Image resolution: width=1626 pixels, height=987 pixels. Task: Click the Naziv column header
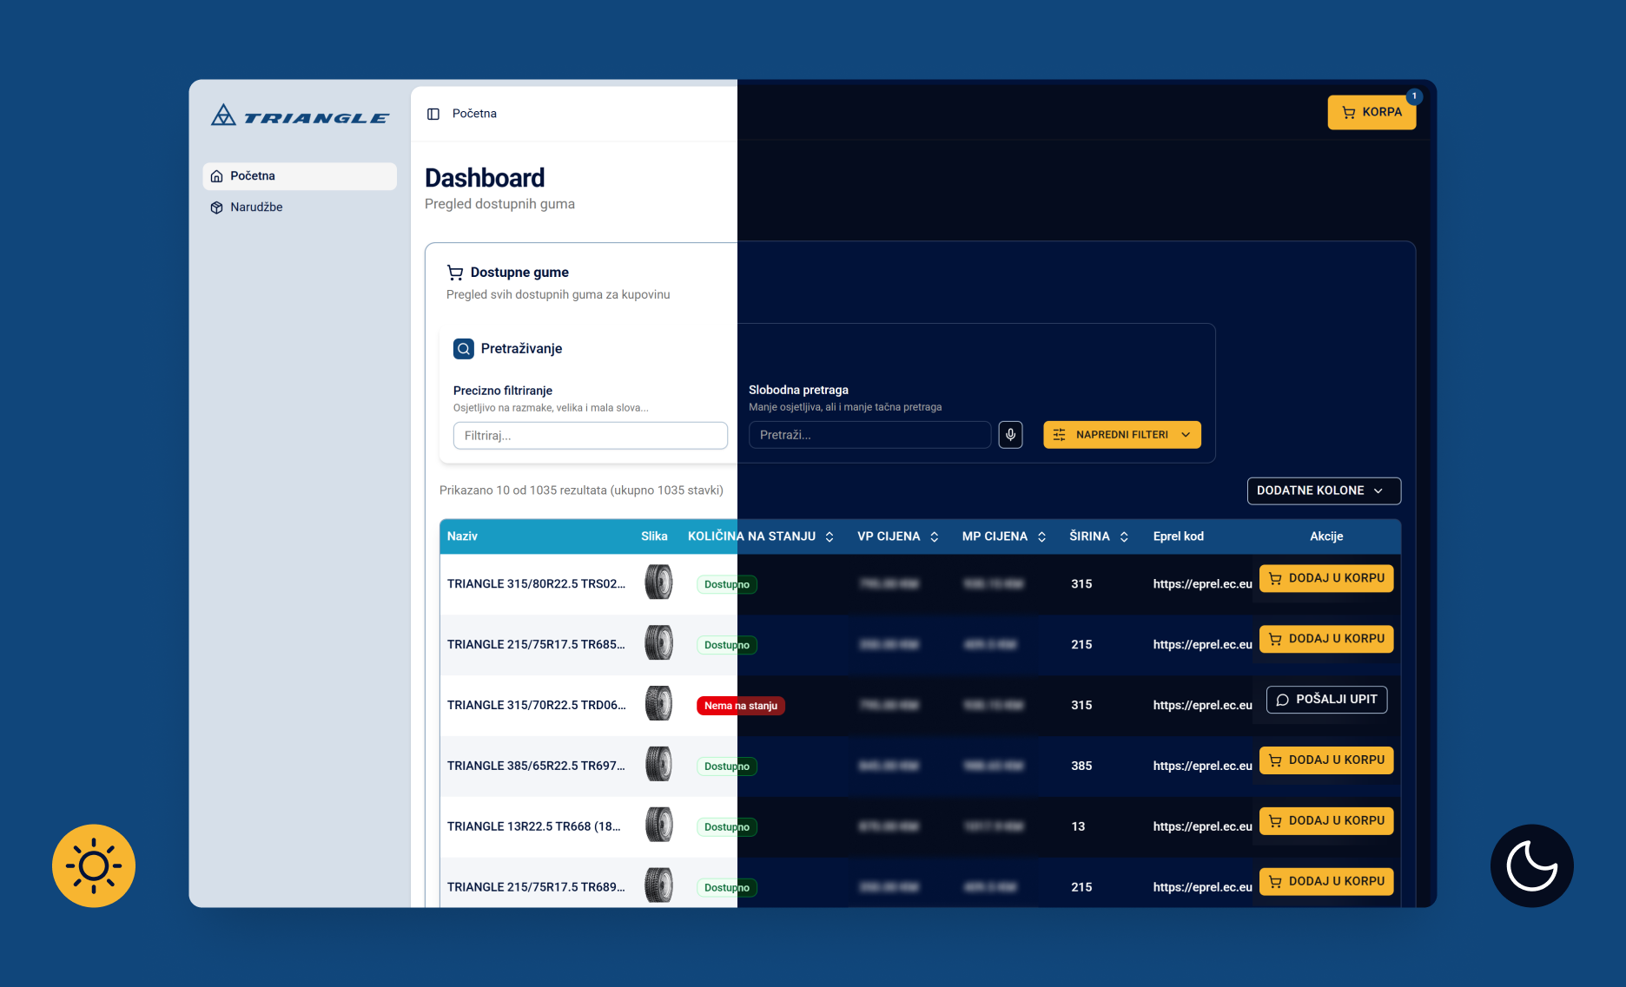tap(462, 536)
